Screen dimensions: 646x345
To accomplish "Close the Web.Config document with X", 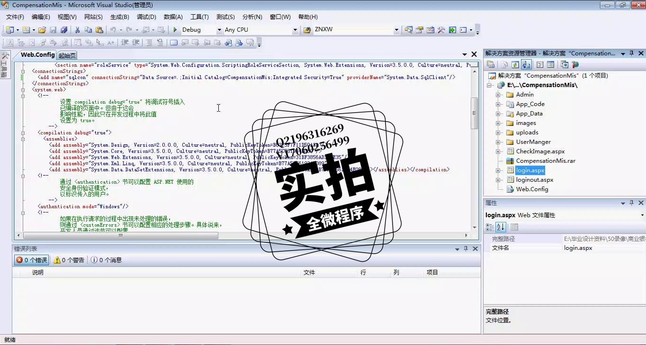I will pyautogui.click(x=474, y=54).
